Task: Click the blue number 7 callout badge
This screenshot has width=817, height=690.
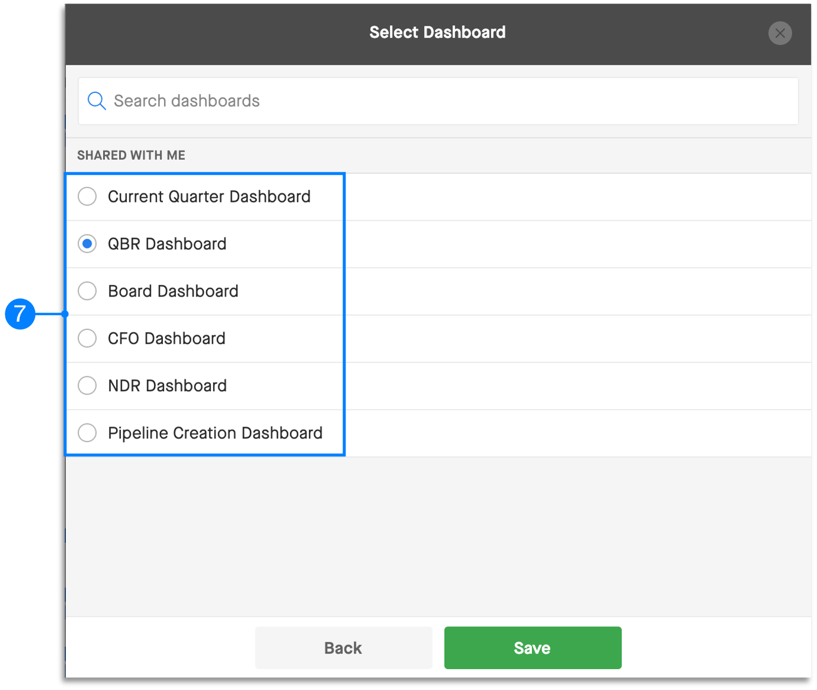Action: click(x=20, y=314)
